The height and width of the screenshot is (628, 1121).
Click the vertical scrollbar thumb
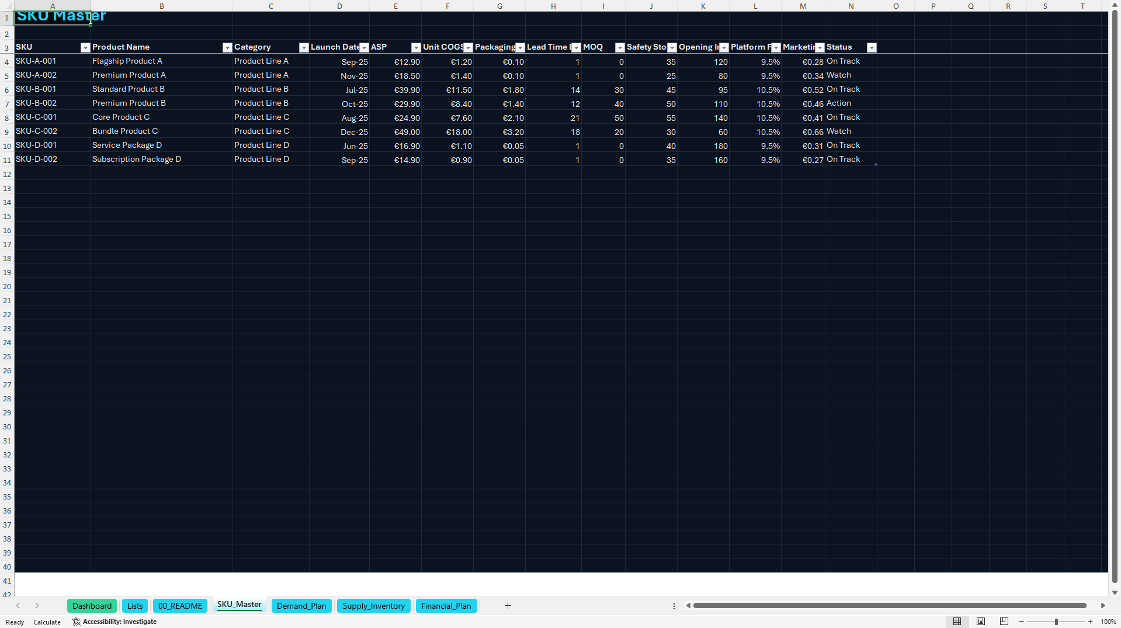tap(1115, 296)
